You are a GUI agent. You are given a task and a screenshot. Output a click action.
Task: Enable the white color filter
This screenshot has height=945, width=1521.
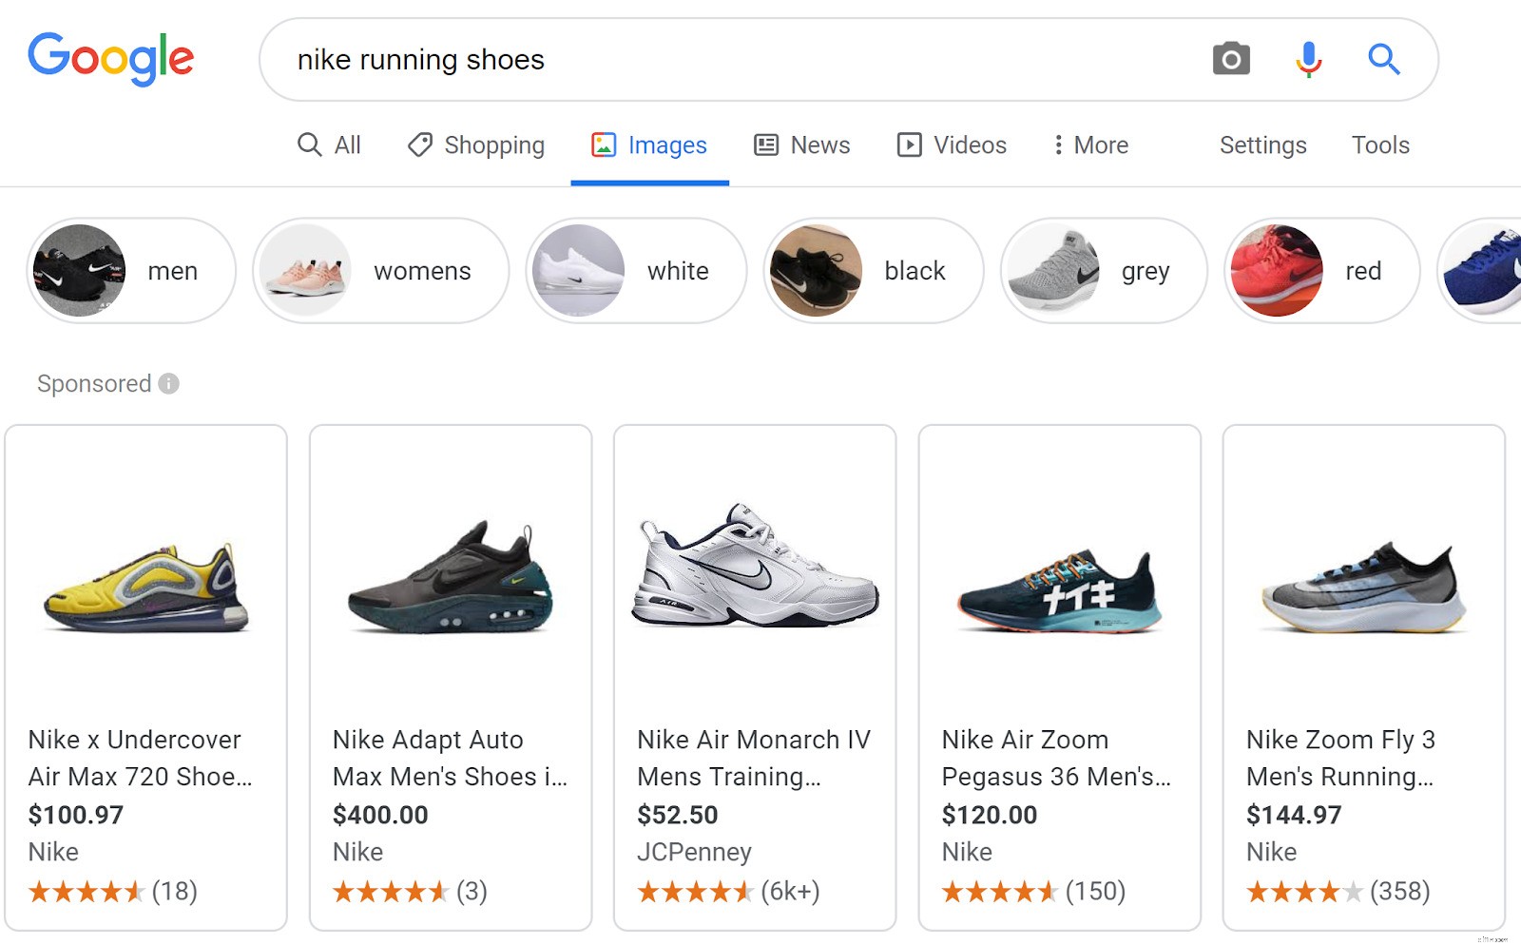[x=634, y=270]
